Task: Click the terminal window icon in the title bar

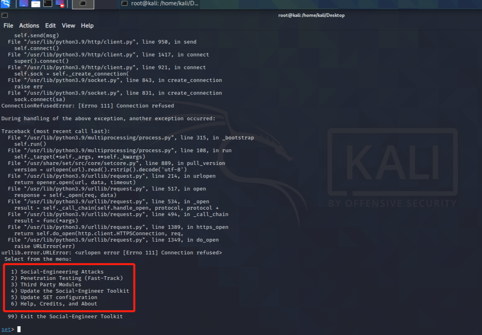Action: pyautogui.click(x=4, y=15)
